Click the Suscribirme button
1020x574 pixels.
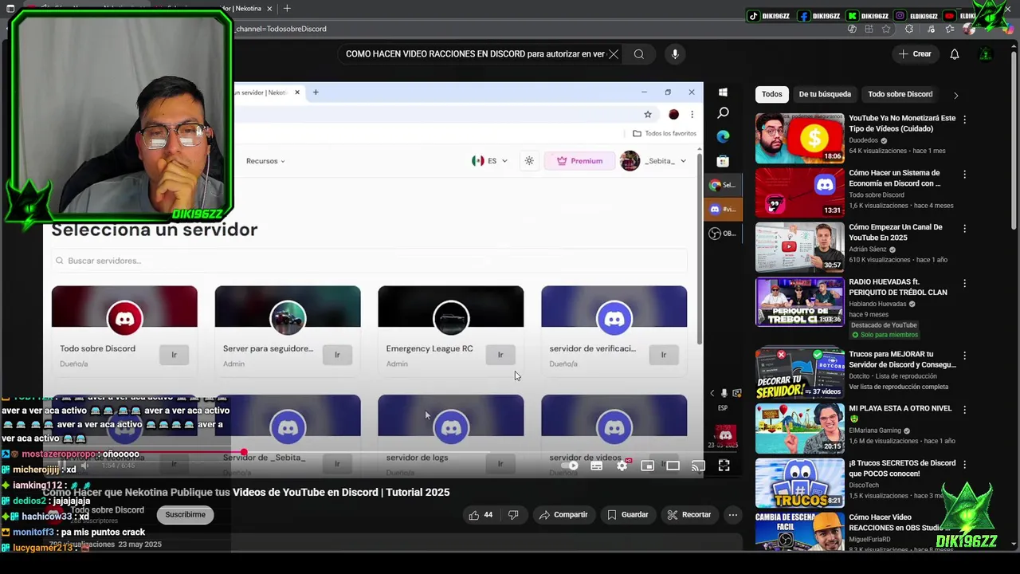click(185, 515)
